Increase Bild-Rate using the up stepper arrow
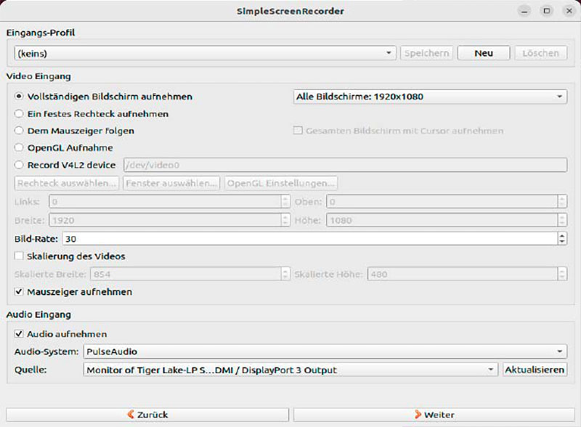Image resolution: width=581 pixels, height=427 pixels. click(563, 234)
